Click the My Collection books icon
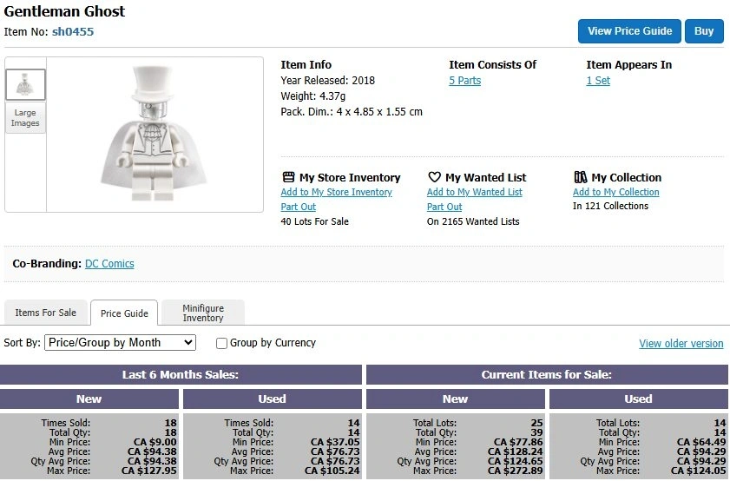The image size is (730, 481). (x=580, y=177)
